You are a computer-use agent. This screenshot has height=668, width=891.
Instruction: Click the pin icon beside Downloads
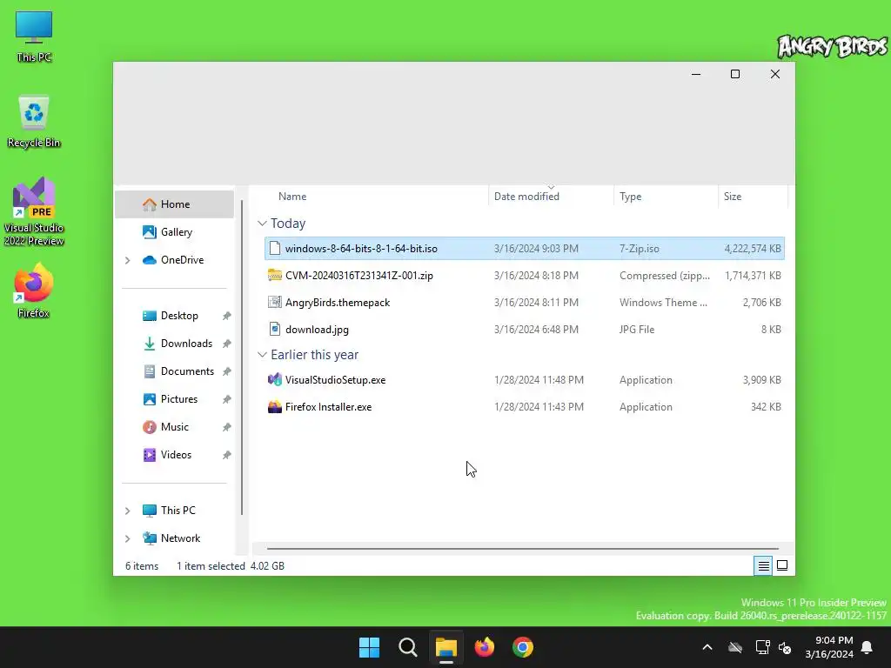coord(227,344)
